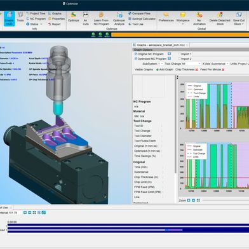This screenshot has height=249, width=249.
Task: Open the Savings Calculator
Action: coord(142,18)
